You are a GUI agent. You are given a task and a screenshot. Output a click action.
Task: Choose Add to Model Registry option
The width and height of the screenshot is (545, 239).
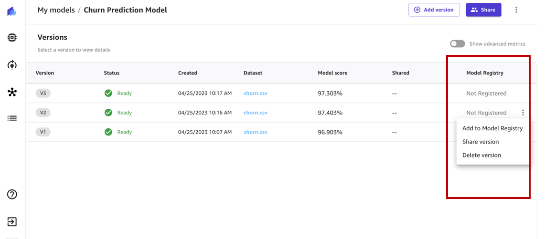tap(492, 128)
